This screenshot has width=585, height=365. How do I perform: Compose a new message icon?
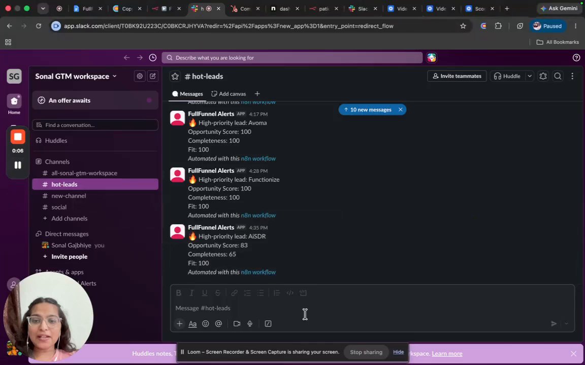click(152, 76)
